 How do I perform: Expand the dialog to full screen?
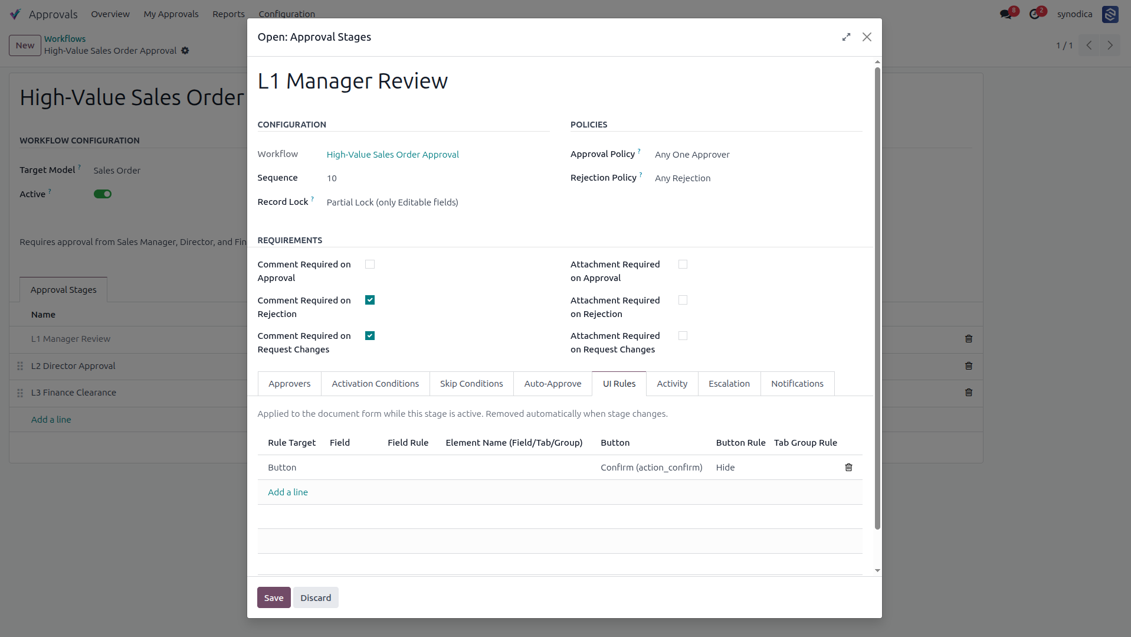(x=846, y=37)
